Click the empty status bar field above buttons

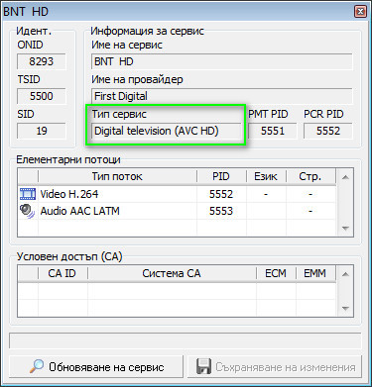click(x=186, y=340)
